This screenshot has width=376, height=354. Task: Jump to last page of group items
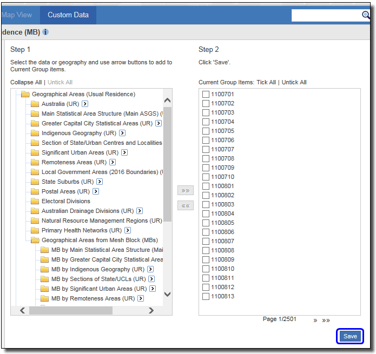point(326,320)
